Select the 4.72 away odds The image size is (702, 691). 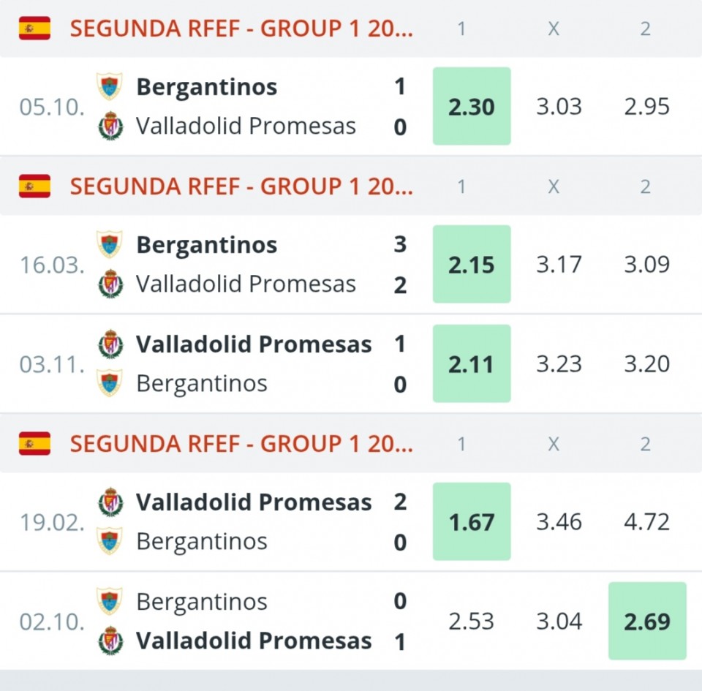tap(647, 522)
